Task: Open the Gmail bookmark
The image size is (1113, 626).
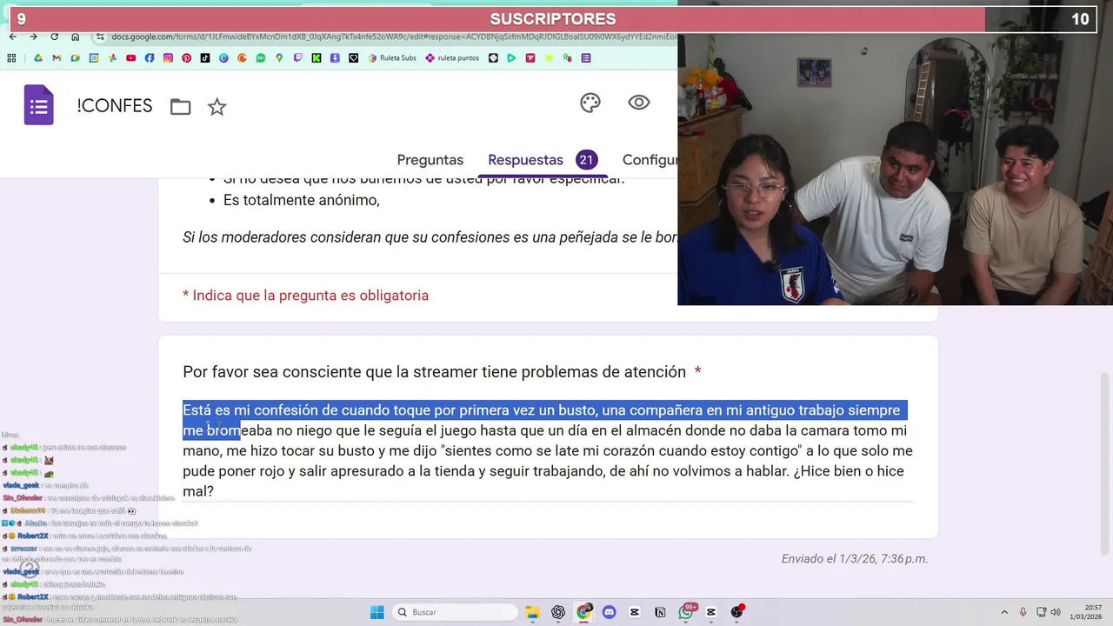Action: tap(57, 58)
